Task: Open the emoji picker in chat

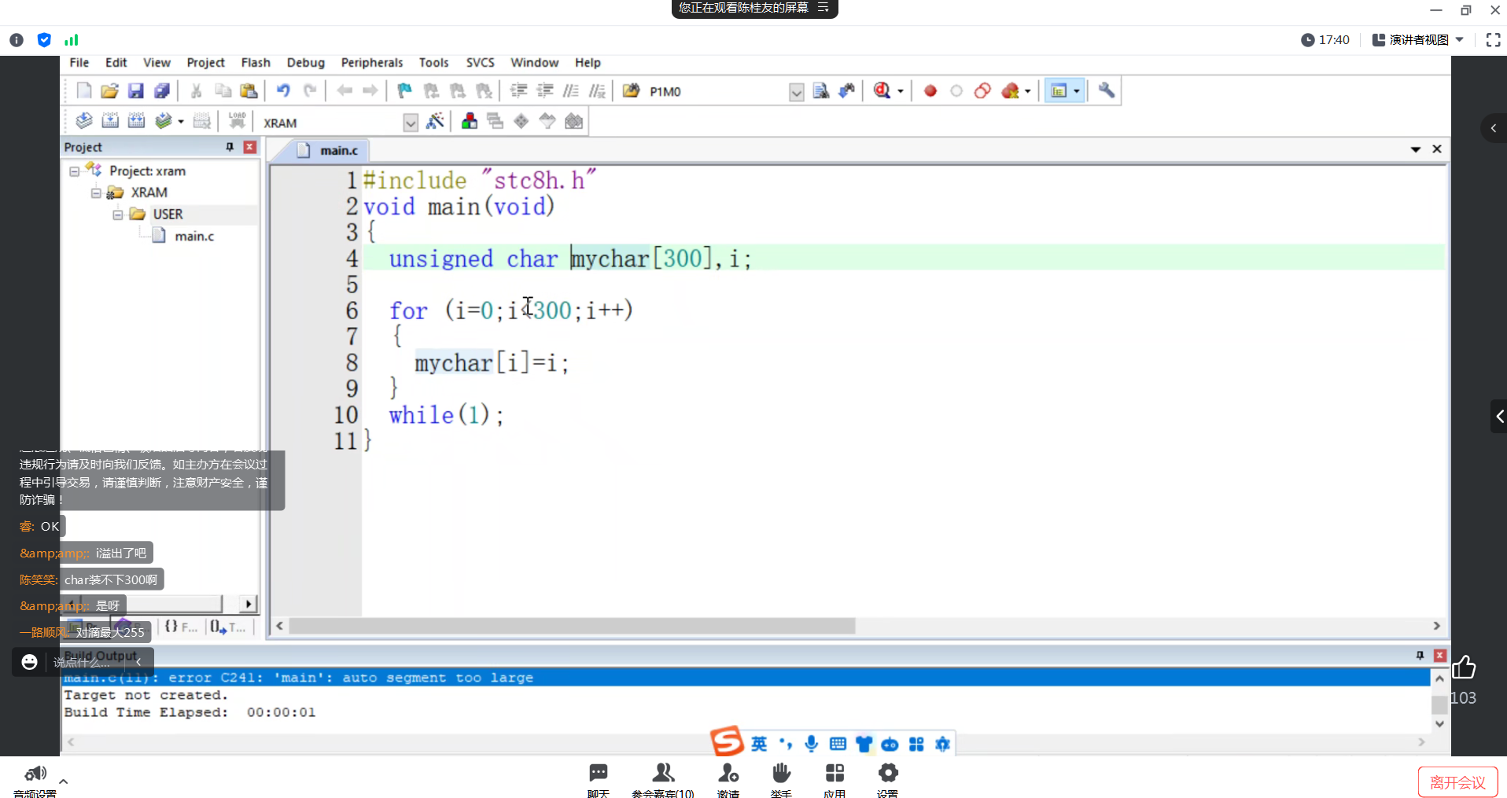Action: click(x=29, y=662)
